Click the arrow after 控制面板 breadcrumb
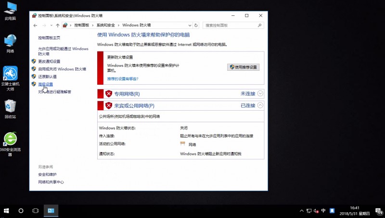Screen dimensions: 385x218 click(93, 26)
